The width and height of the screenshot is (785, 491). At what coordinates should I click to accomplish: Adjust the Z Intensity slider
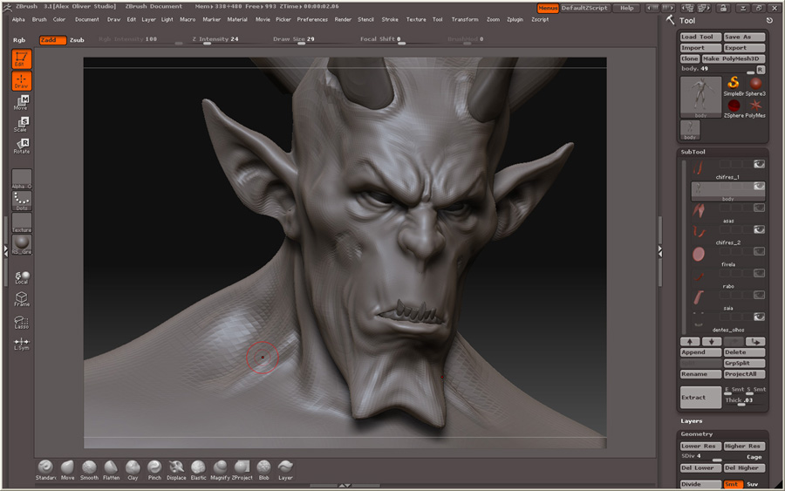click(215, 39)
